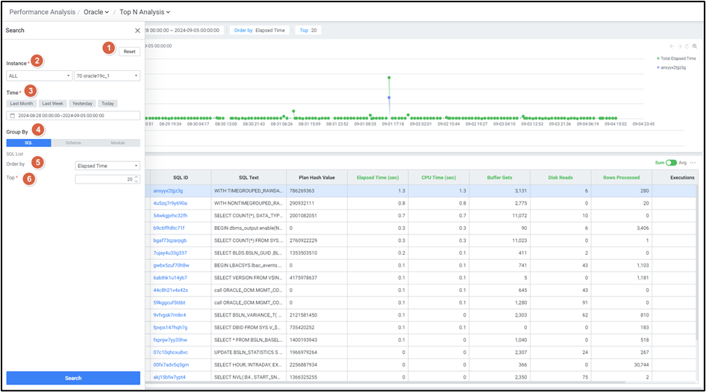This screenshot has height=392, width=706.
Task: Expand the Order by Elapsed Time dropdown
Action: pyautogui.click(x=107, y=166)
